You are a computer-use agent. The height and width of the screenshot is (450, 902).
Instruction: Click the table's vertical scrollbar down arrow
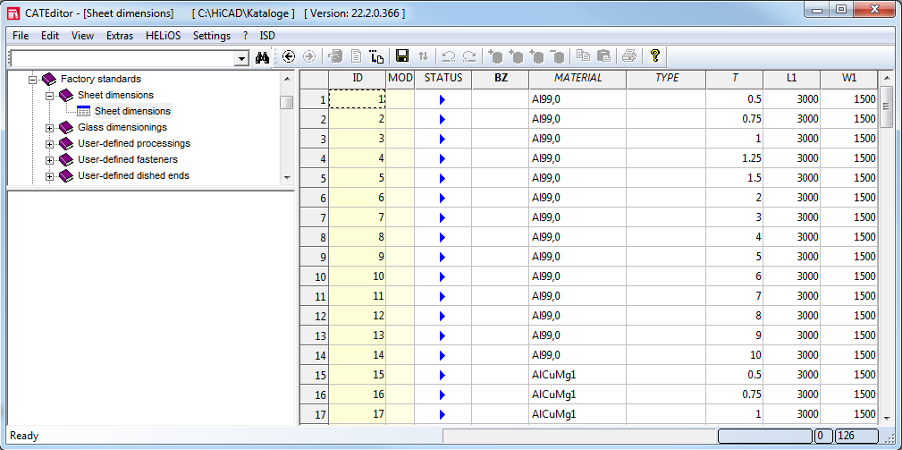tap(886, 418)
